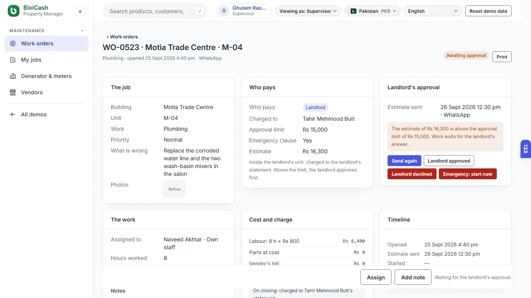Viewport: 531px width, 298px height.
Task: Open Work orders in the sidebar
Action: coord(47,43)
